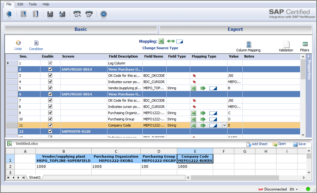
Task: Click Change Source Type link
Action: 160,48
